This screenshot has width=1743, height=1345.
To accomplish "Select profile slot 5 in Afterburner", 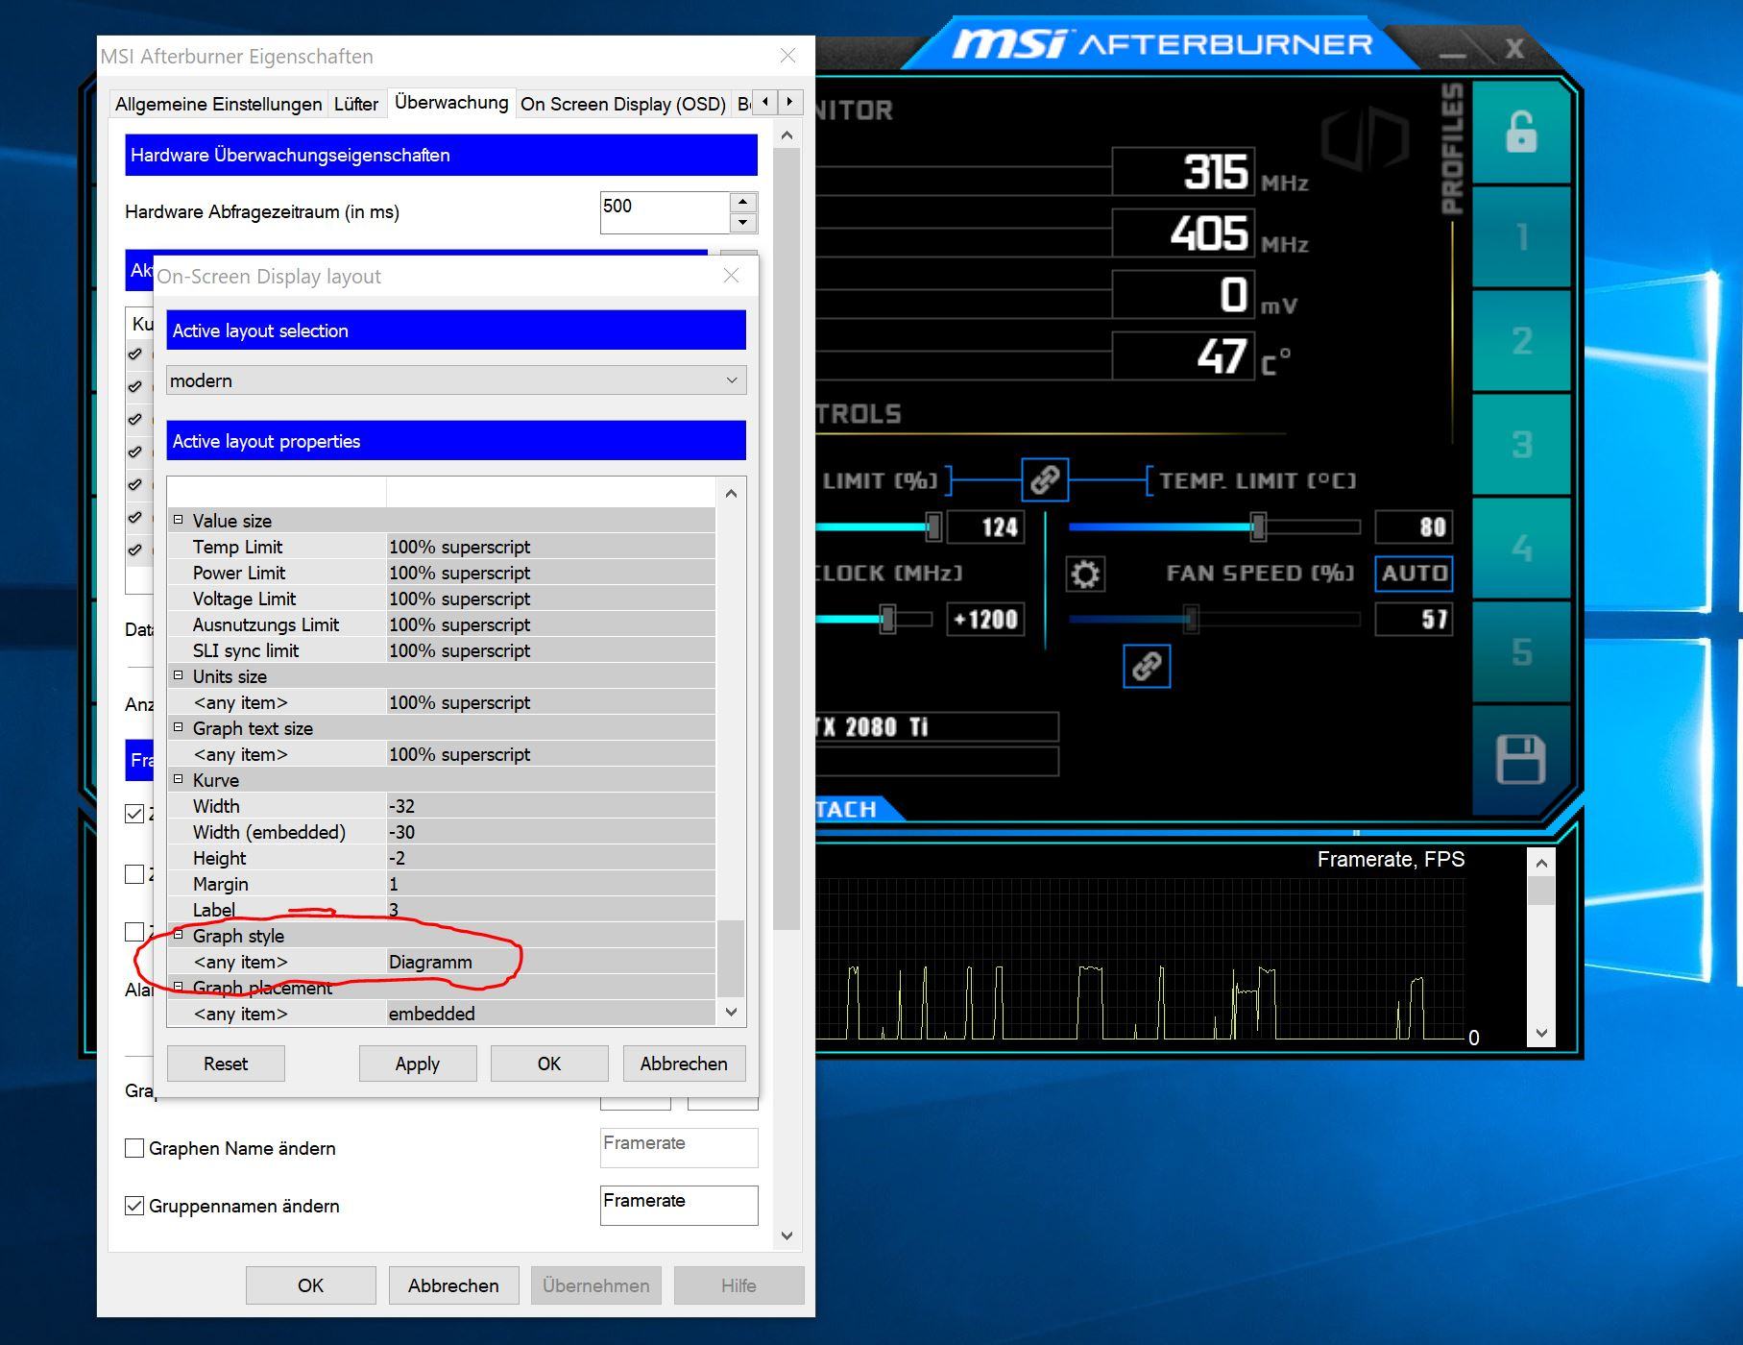I will [x=1521, y=651].
